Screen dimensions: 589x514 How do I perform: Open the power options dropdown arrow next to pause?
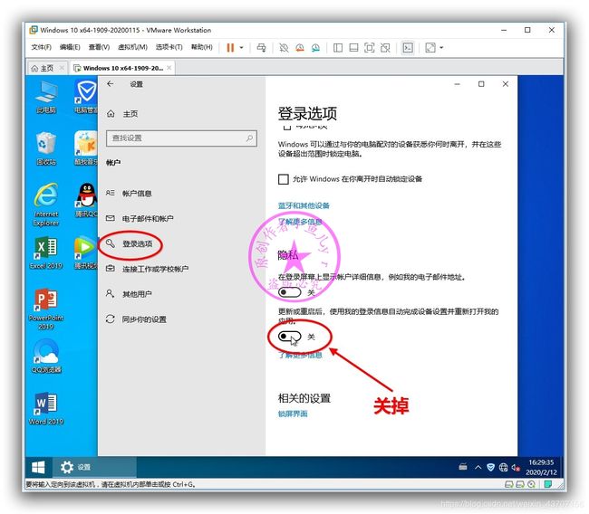242,48
